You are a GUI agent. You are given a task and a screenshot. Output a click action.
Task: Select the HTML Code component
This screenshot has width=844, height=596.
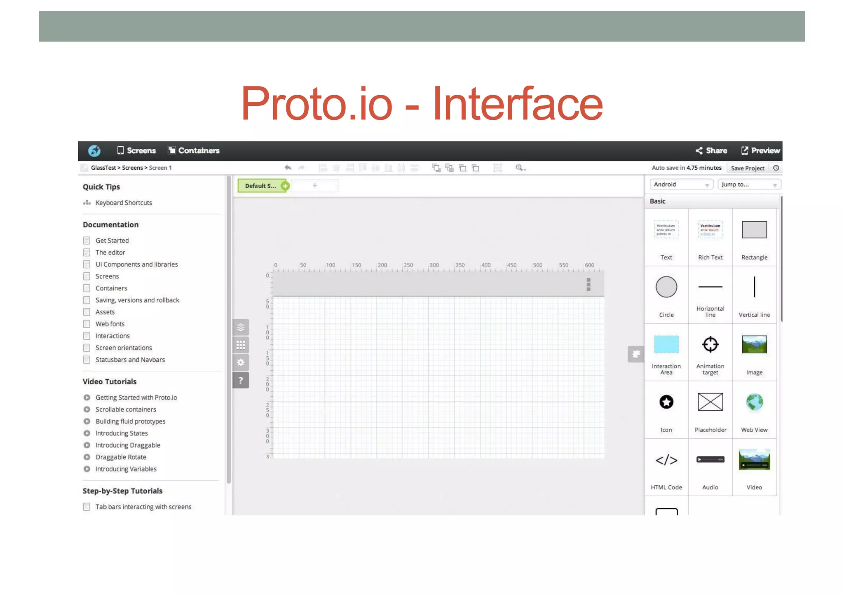coord(666,467)
